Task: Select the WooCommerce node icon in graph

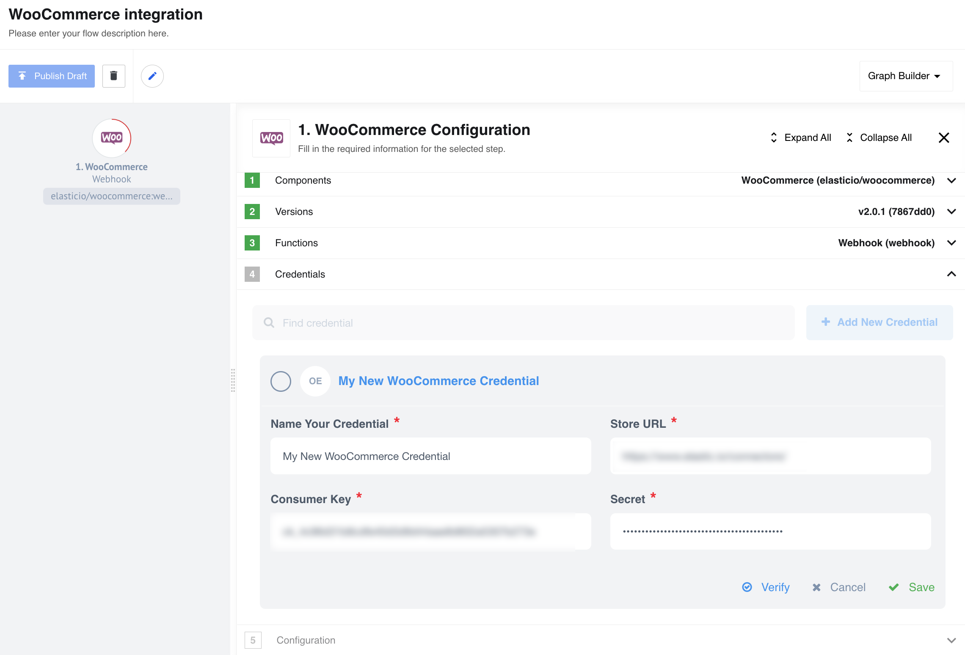Action: [x=112, y=138]
